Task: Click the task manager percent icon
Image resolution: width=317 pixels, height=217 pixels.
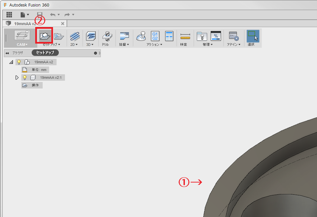Action: (216, 36)
